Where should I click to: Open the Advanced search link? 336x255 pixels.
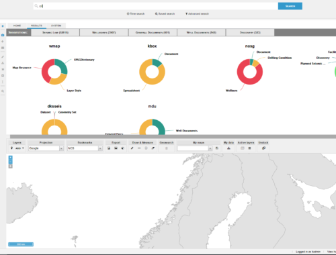point(197,13)
